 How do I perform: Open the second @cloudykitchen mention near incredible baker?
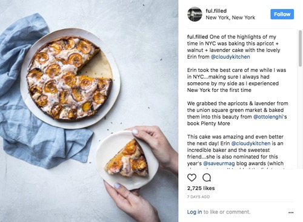pyautogui.click(x=251, y=143)
